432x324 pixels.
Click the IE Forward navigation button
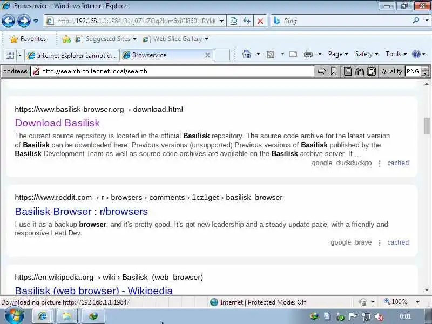24,21
